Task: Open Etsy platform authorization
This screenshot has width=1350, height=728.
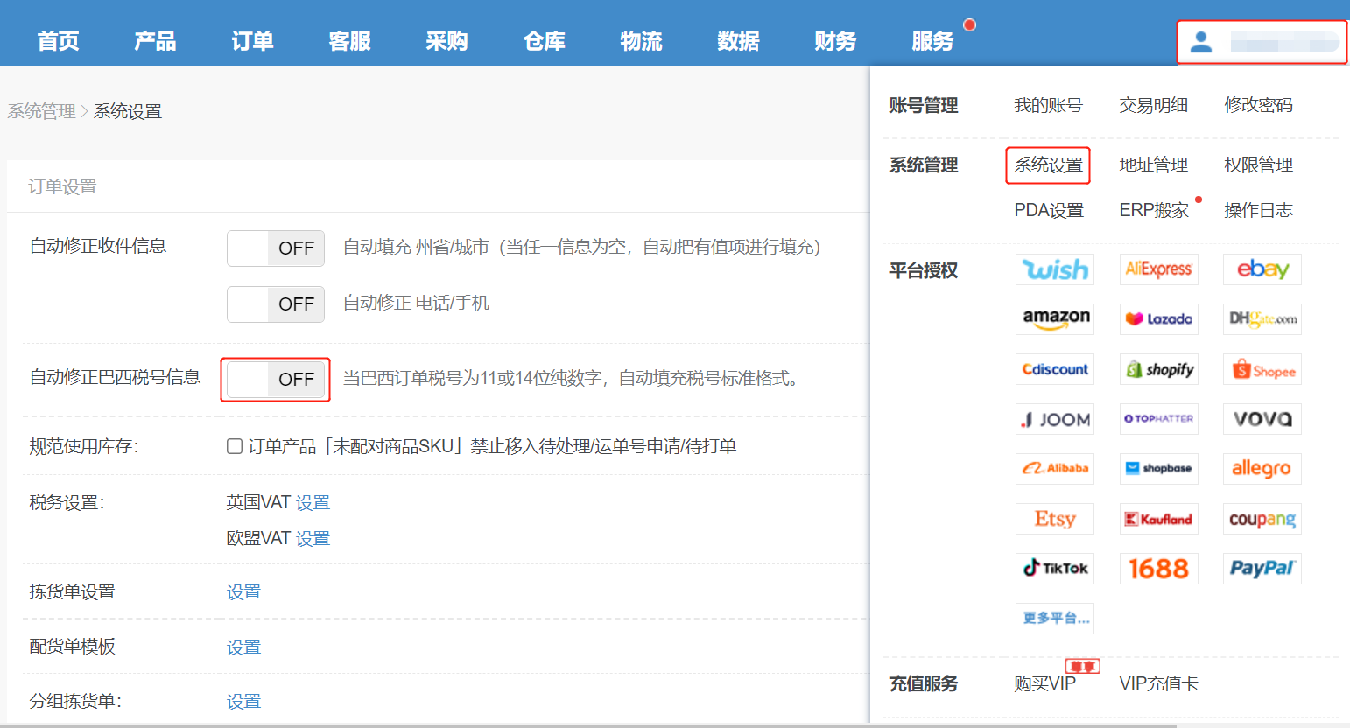Action: tap(1055, 519)
